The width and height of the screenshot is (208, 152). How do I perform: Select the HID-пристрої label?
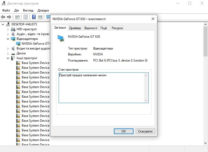(x=27, y=29)
